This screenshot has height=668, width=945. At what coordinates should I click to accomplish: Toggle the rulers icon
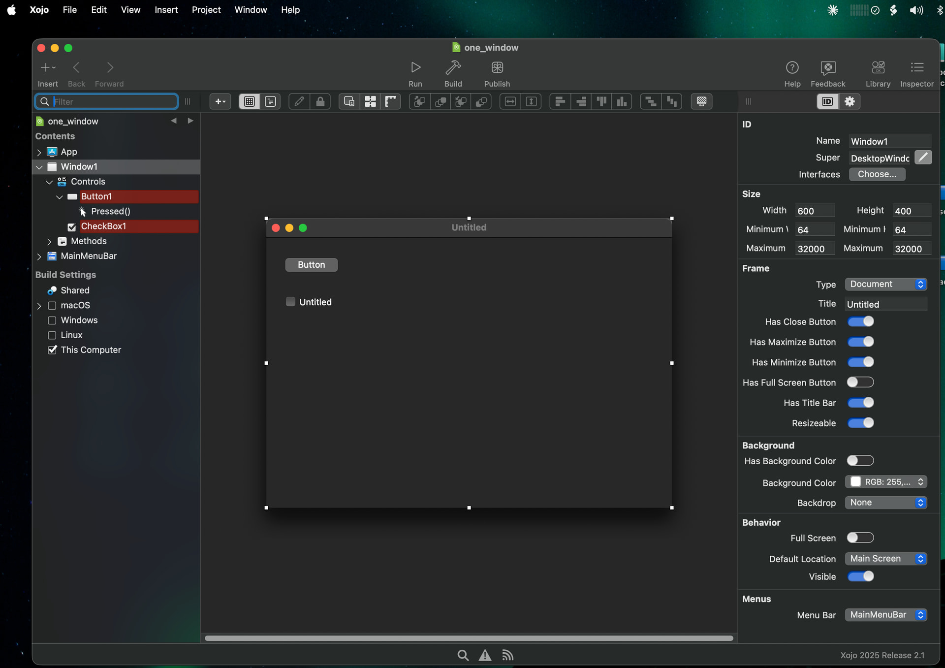point(391,101)
